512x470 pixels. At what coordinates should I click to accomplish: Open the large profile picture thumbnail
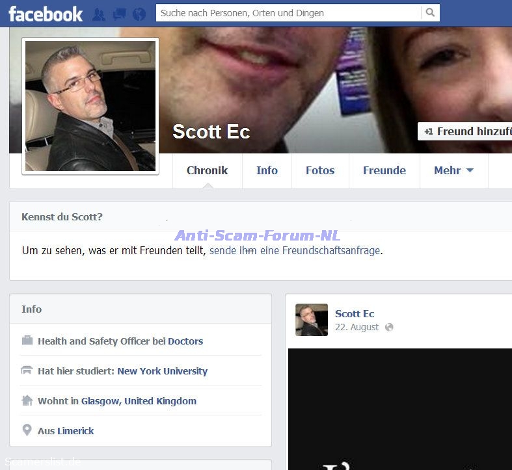tap(90, 106)
